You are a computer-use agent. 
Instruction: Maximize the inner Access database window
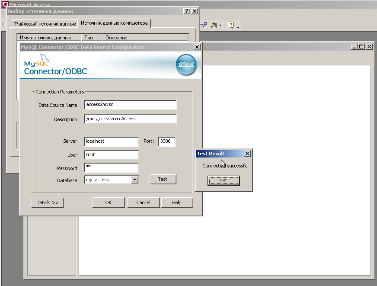[361, 47]
